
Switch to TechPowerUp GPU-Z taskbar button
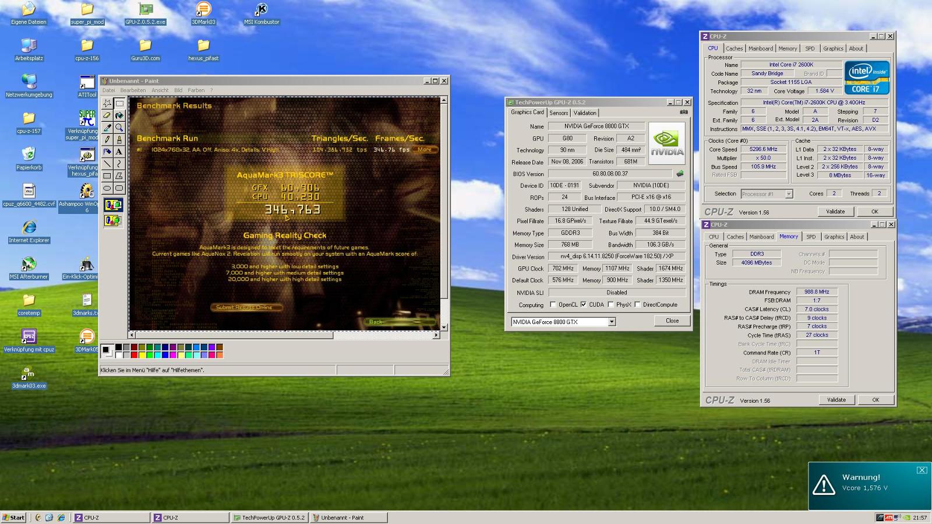tap(269, 518)
